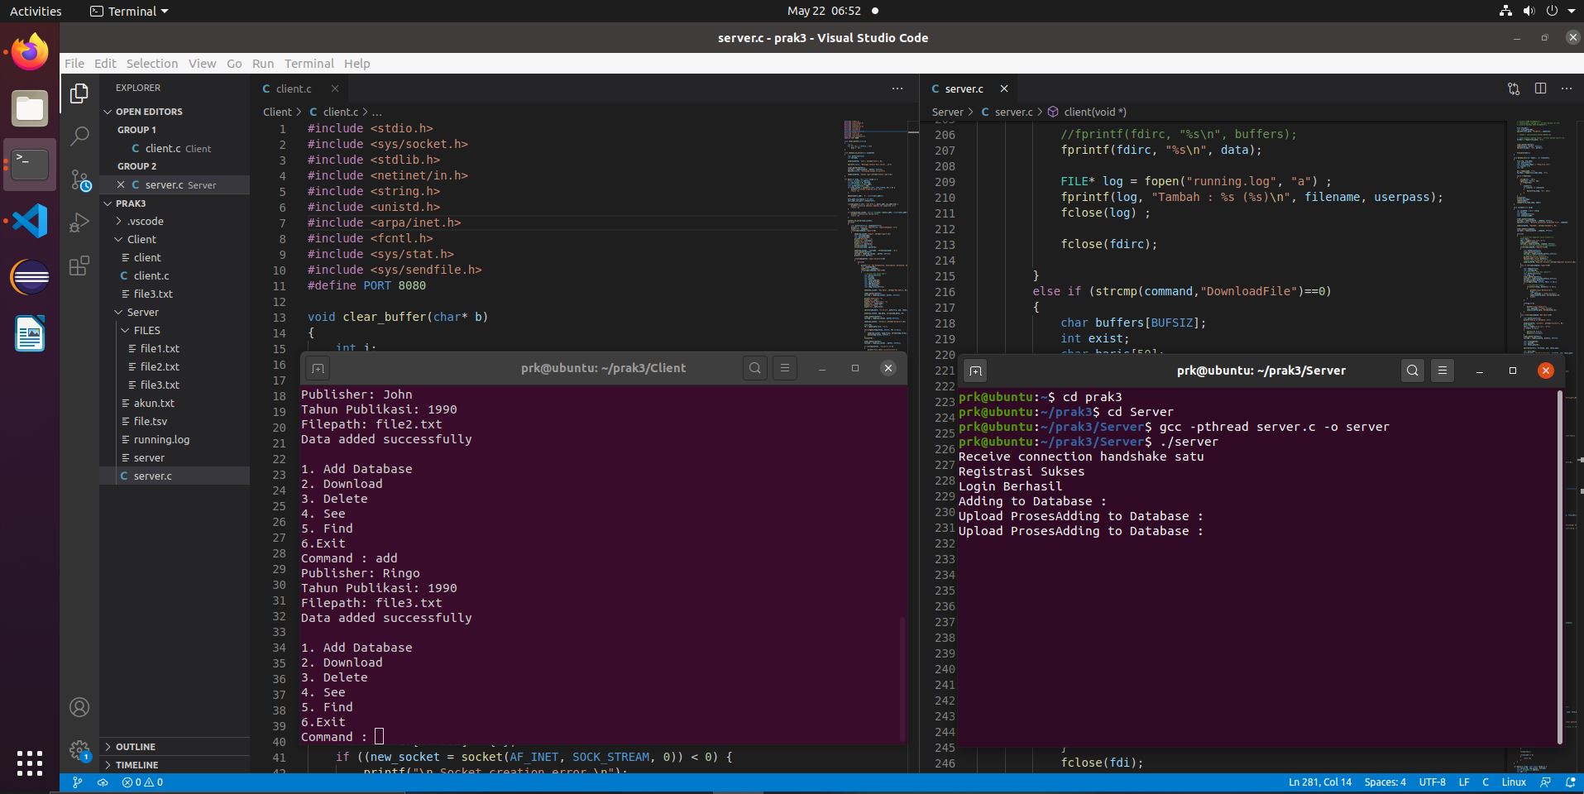Open the Accounts menu icon

tap(79, 707)
